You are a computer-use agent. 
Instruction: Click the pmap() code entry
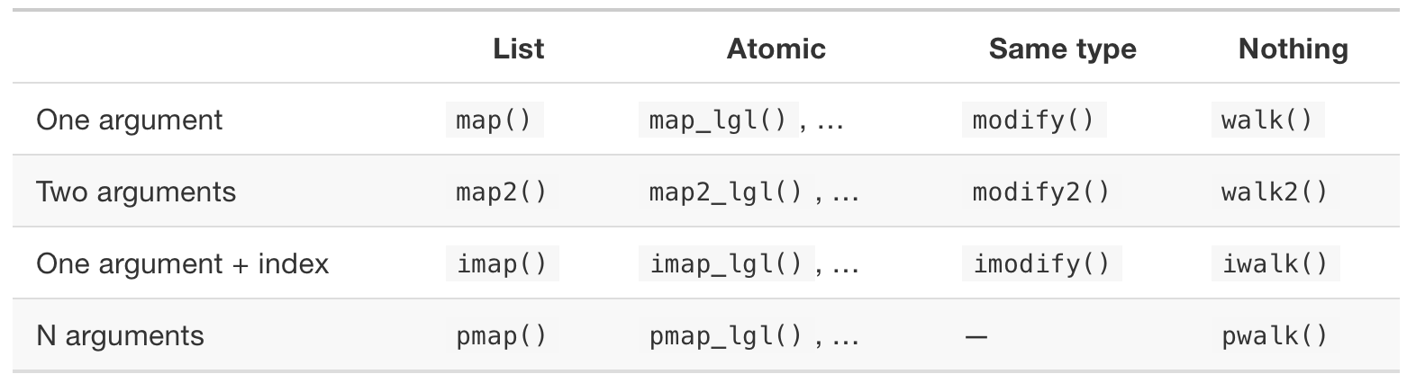pyautogui.click(x=501, y=335)
